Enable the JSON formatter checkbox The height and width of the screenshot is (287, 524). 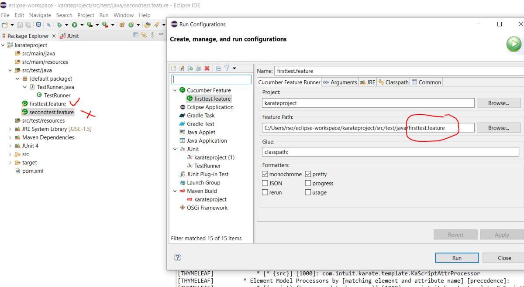pos(265,183)
